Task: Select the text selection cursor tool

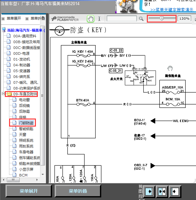Action: click(x=99, y=19)
